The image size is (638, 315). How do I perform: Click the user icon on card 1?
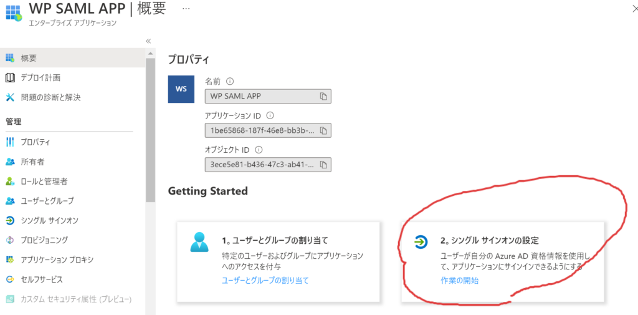199,241
